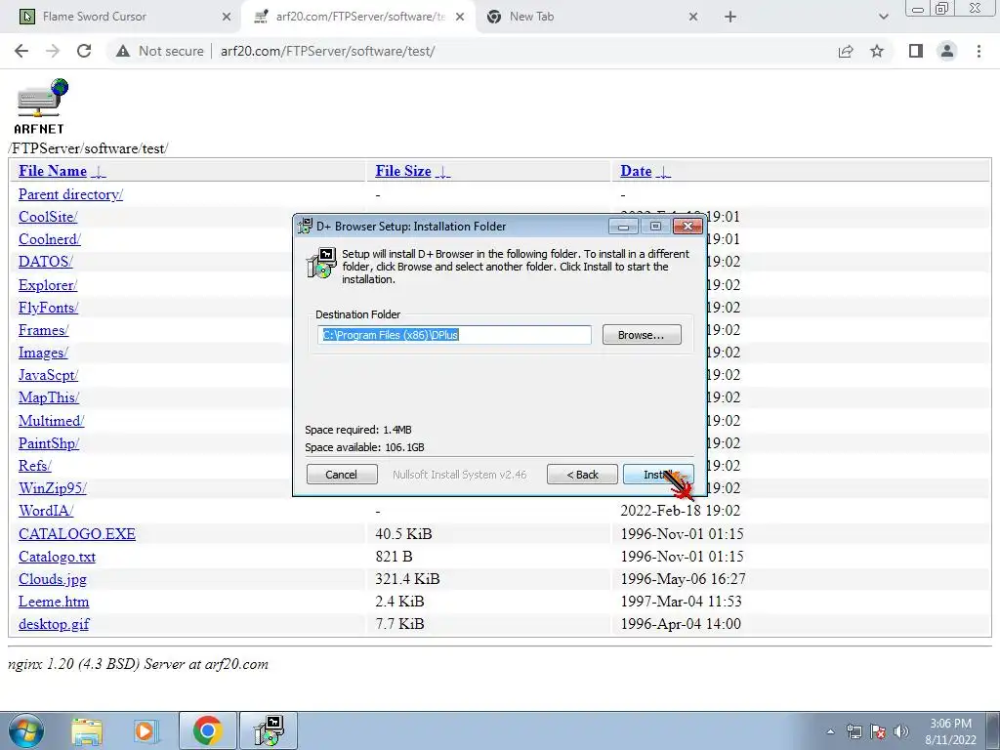Click the Not secure warning icon

[x=123, y=51]
